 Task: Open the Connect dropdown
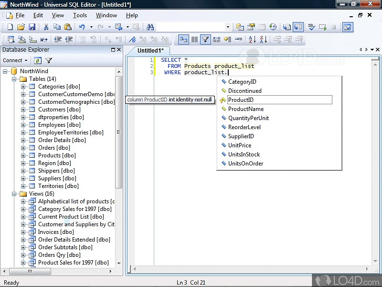coord(15,61)
